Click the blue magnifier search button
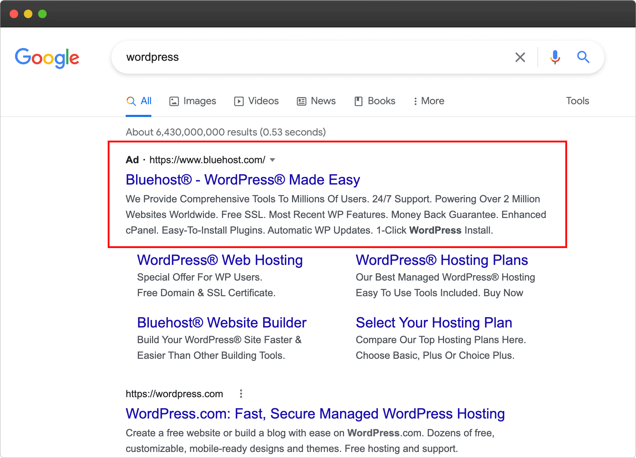Image resolution: width=636 pixels, height=458 pixels. pyautogui.click(x=583, y=57)
